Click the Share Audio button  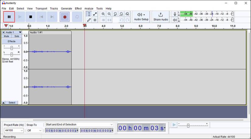tap(161, 17)
